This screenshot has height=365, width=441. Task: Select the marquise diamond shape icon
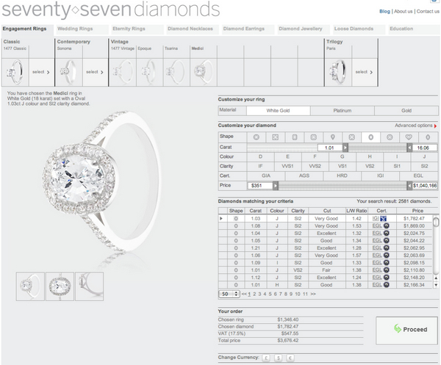coord(428,137)
